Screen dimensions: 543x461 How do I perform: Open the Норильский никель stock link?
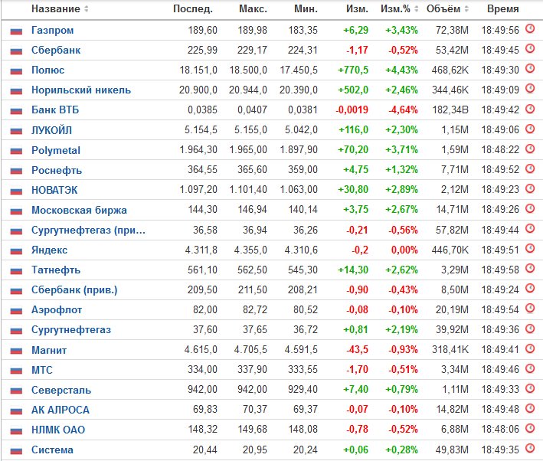[81, 90]
